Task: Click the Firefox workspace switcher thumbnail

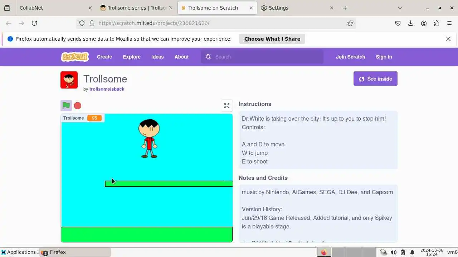Action: pyautogui.click(x=324, y=252)
